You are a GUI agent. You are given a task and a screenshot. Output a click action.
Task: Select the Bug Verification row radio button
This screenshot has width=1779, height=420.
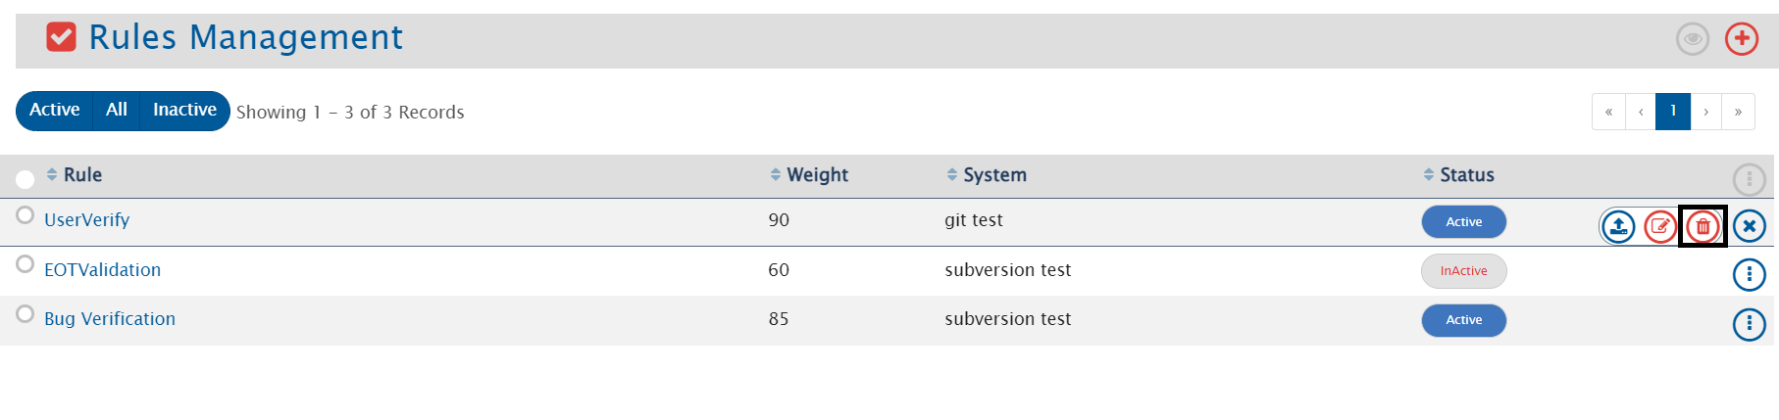[x=25, y=314]
